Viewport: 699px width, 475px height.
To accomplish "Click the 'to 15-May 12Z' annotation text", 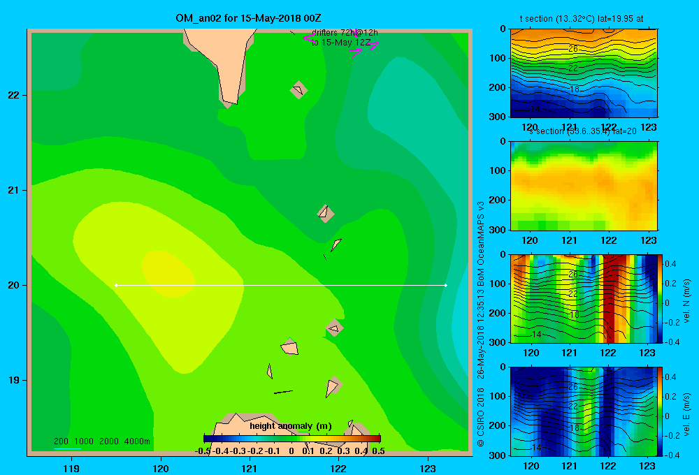I will tap(341, 43).
